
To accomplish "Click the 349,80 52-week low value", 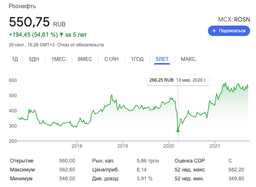I will click(x=236, y=178).
